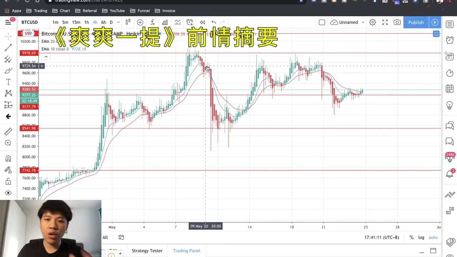Click the back arrow icon tool
Image resolution: width=457 pixels, height=257 pixels.
[x=8, y=116]
